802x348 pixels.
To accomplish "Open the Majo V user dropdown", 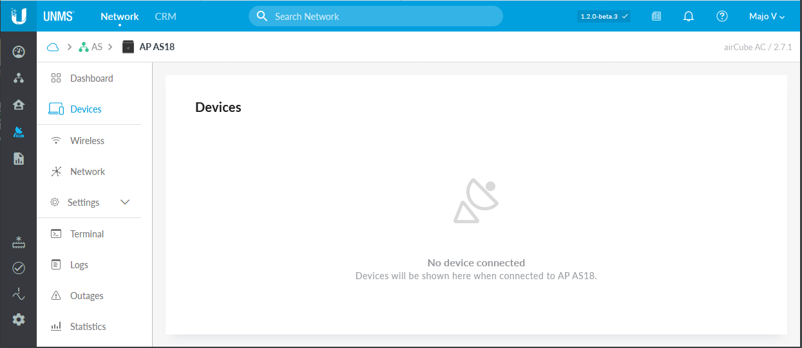I will coord(767,17).
